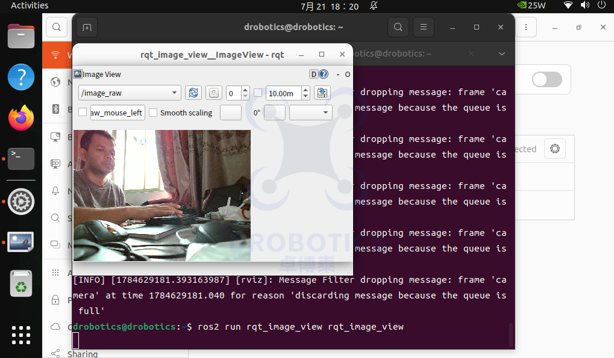
Task: Click the rotate left button before 0°
Action: click(x=231, y=113)
